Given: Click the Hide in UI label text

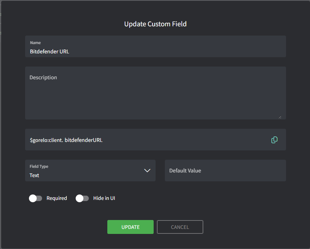Looking at the screenshot, I should click(104, 198).
